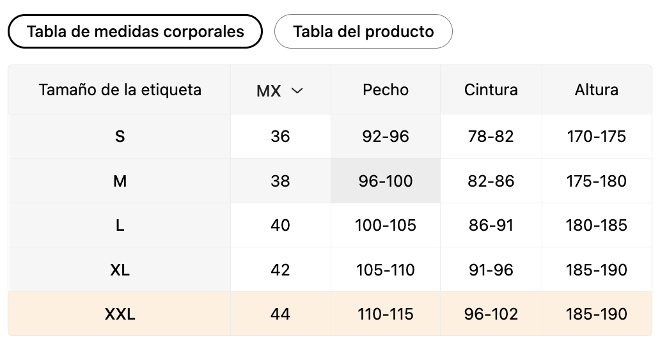Select the L size row label
The image size is (660, 349).
tap(120, 226)
